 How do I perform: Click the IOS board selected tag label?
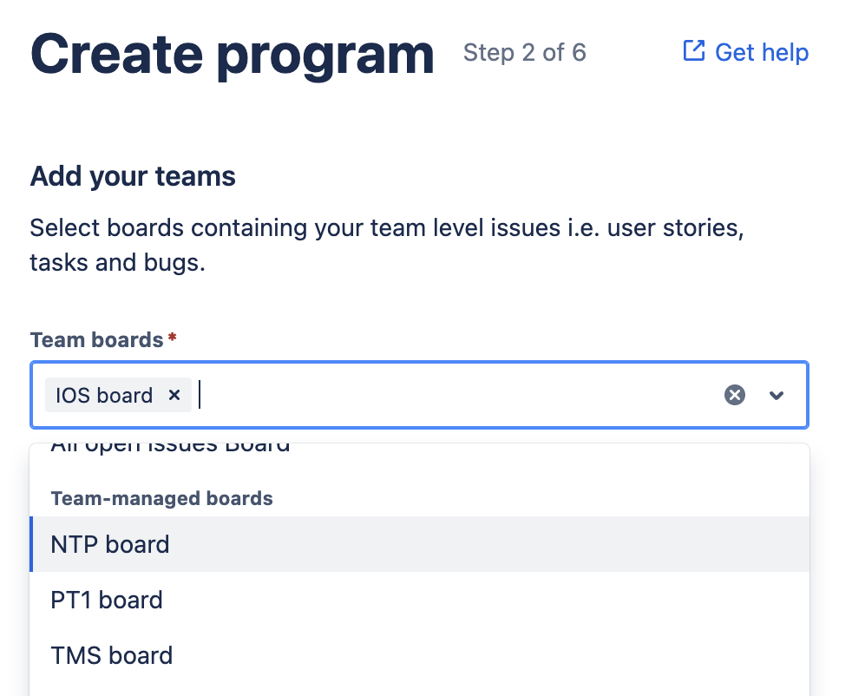[x=104, y=396]
